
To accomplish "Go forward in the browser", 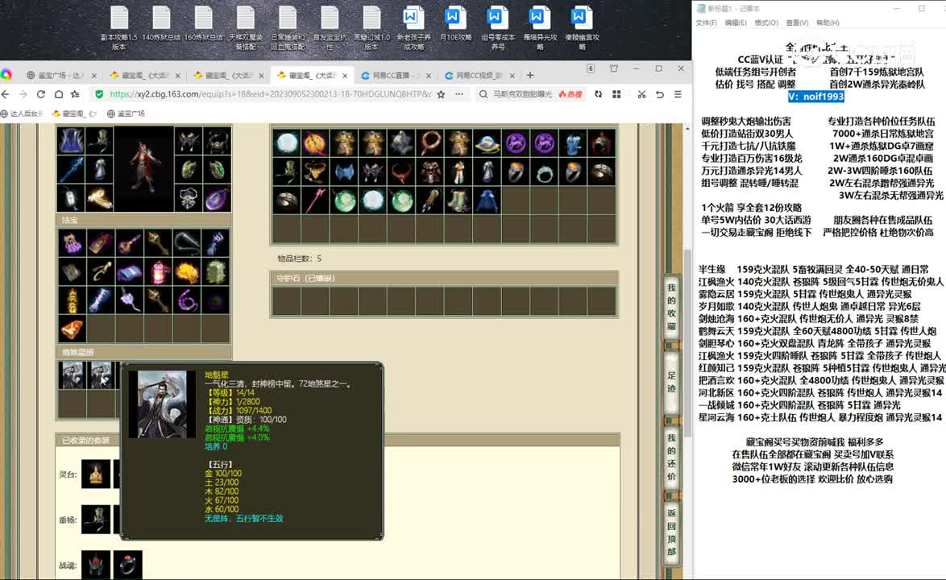I will click(23, 94).
